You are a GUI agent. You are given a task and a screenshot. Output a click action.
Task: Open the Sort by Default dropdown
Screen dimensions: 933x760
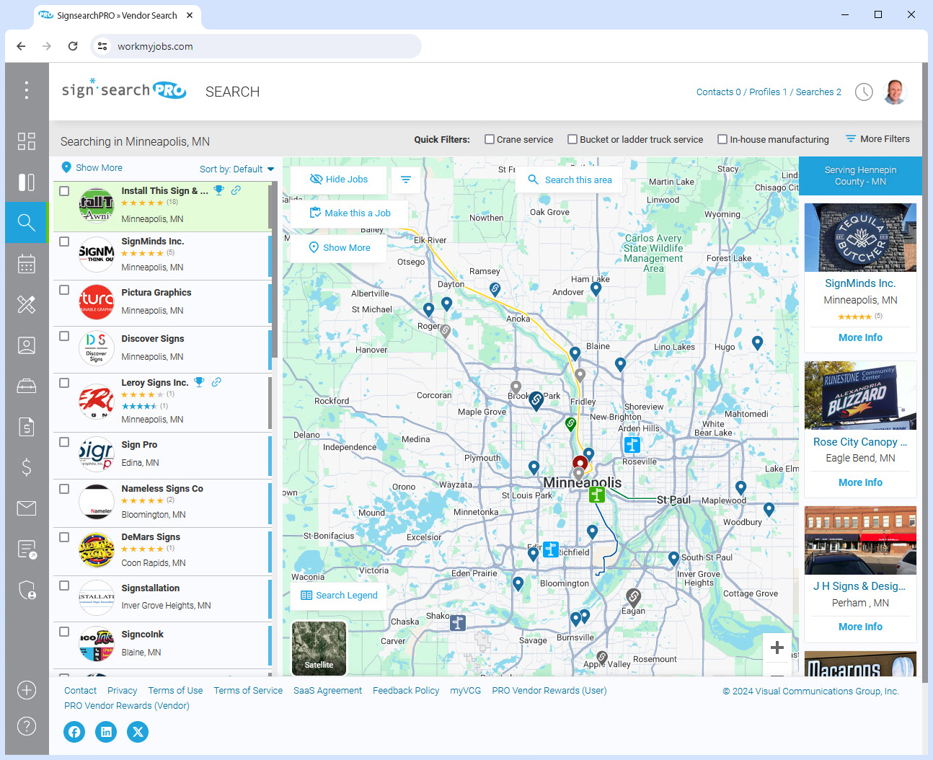(237, 169)
